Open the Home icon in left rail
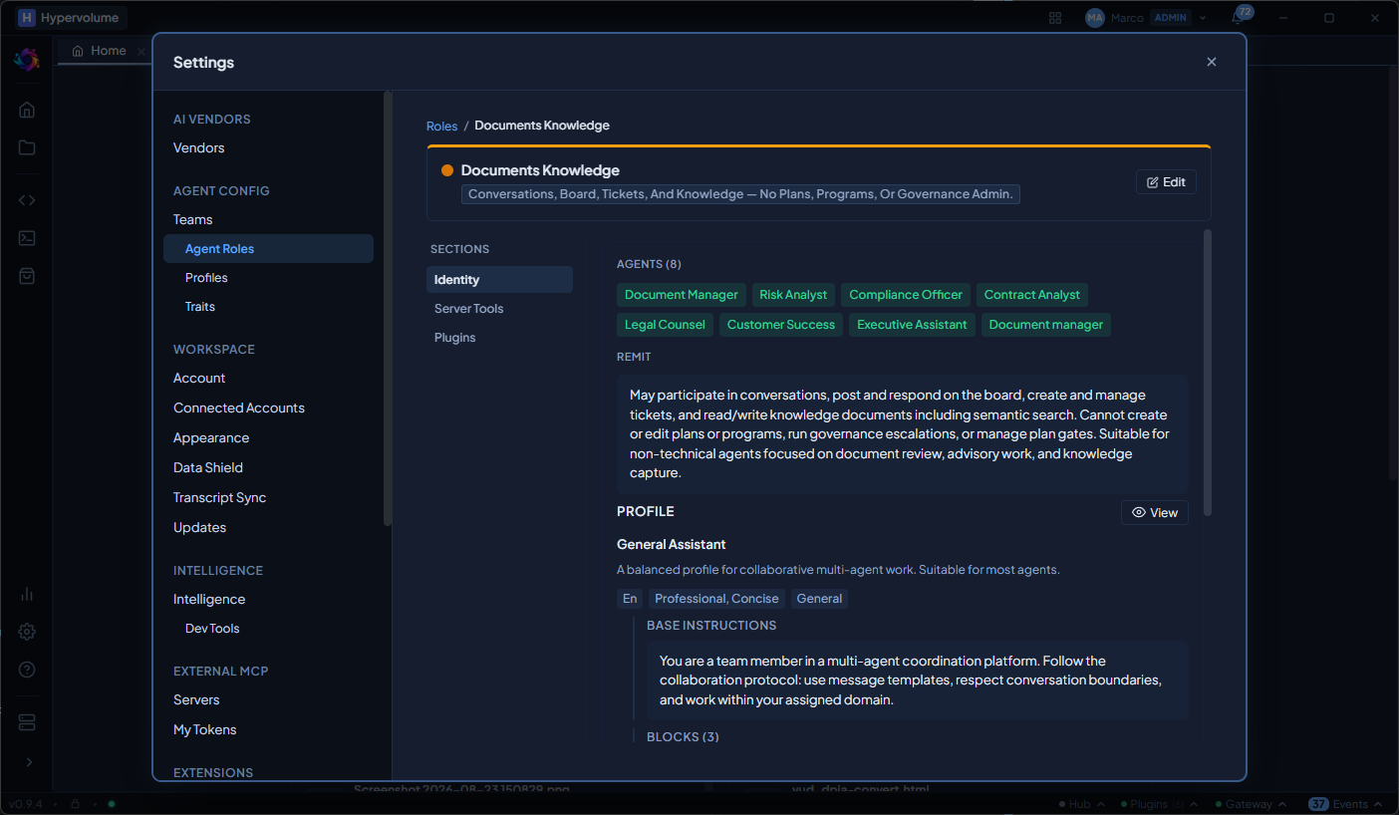Viewport: 1399px width, 815px height. pos(27,110)
